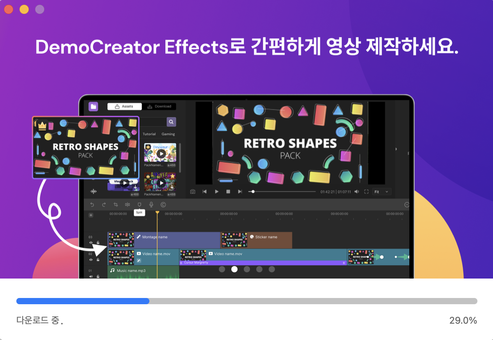
Task: Click the large RETRO SHAPES preview canvas
Action: (290, 143)
